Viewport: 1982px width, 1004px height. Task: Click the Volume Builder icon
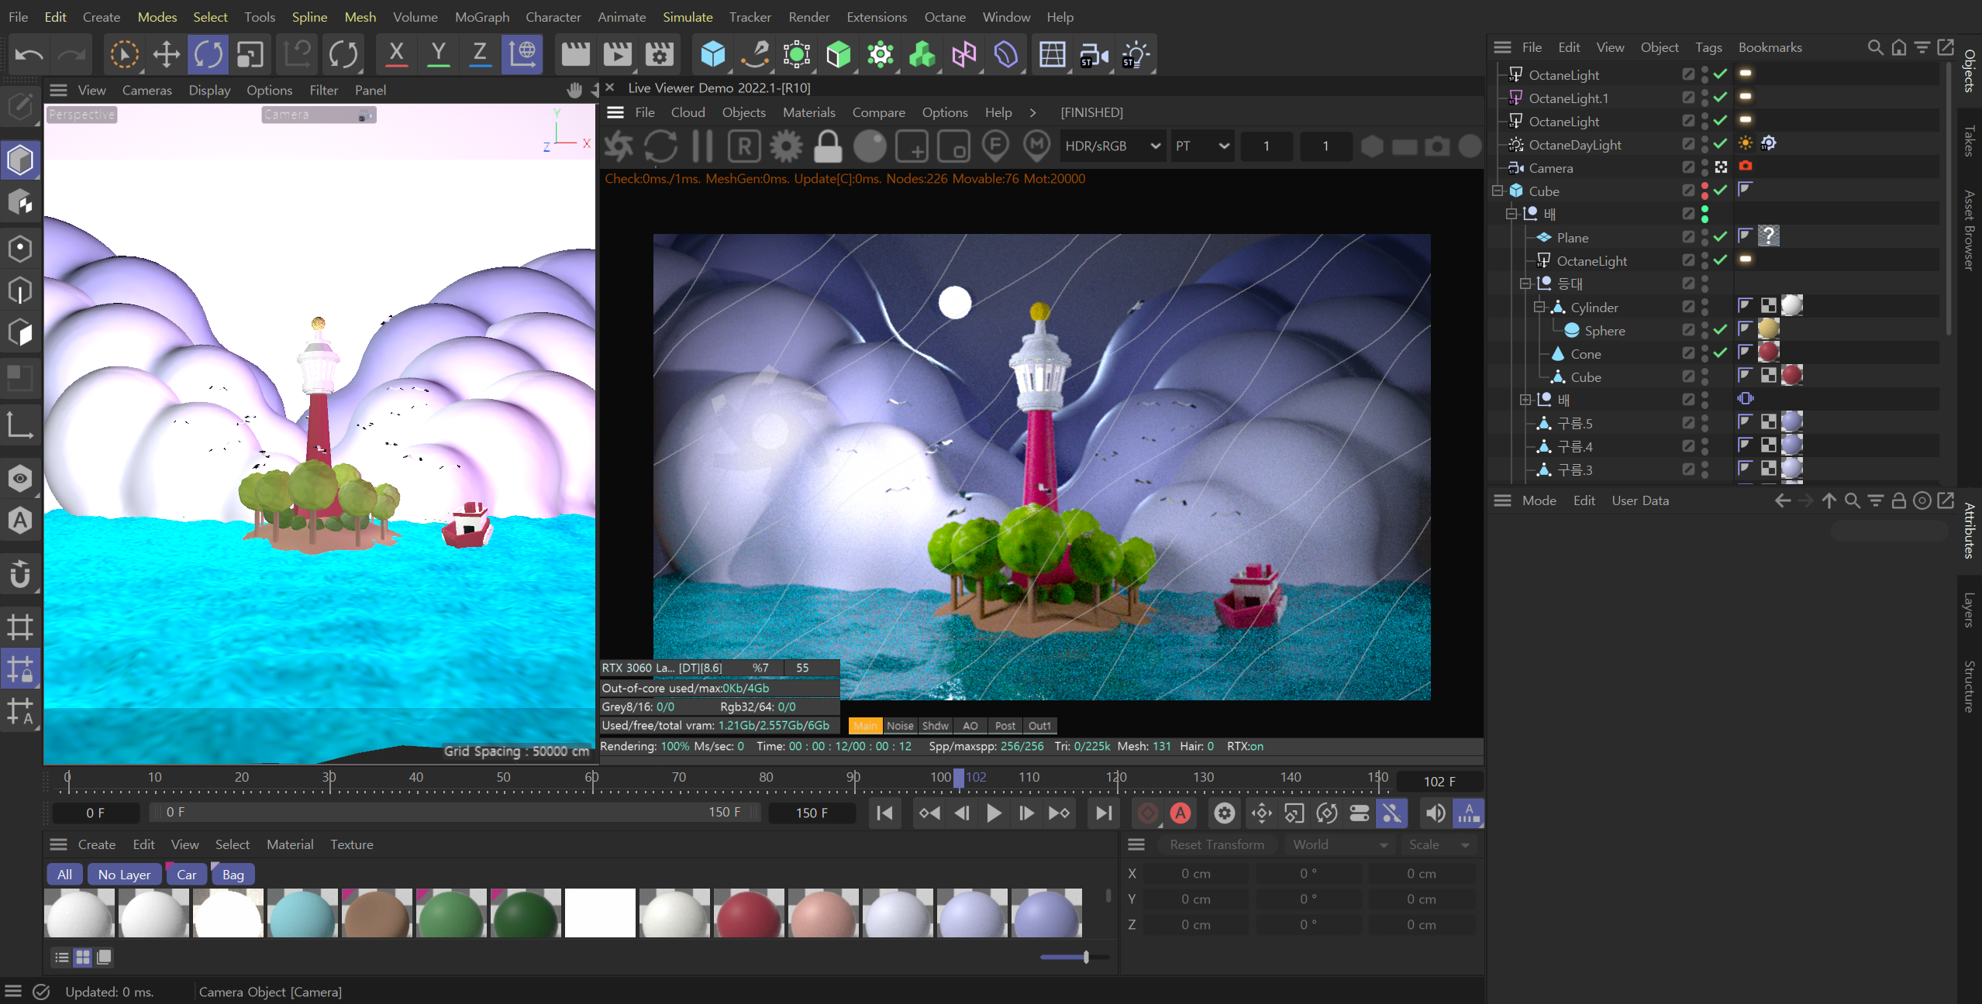click(922, 54)
